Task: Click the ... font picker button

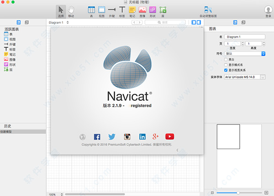Action: tap(263, 77)
